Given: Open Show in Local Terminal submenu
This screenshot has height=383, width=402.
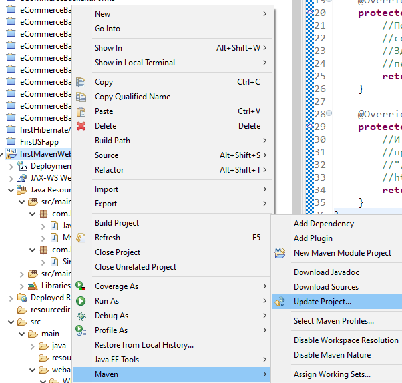Looking at the screenshot, I should point(172,63).
